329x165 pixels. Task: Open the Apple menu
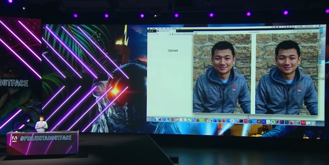(x=150, y=29)
